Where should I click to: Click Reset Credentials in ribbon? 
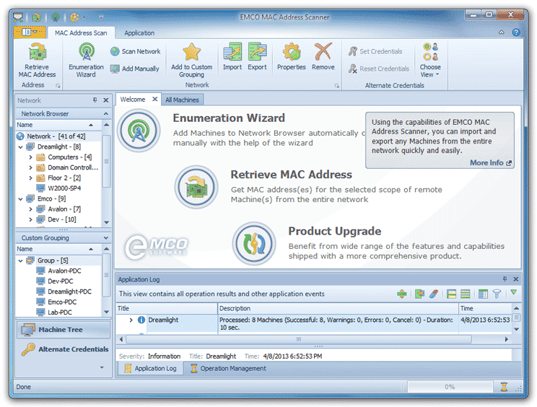coord(379,69)
